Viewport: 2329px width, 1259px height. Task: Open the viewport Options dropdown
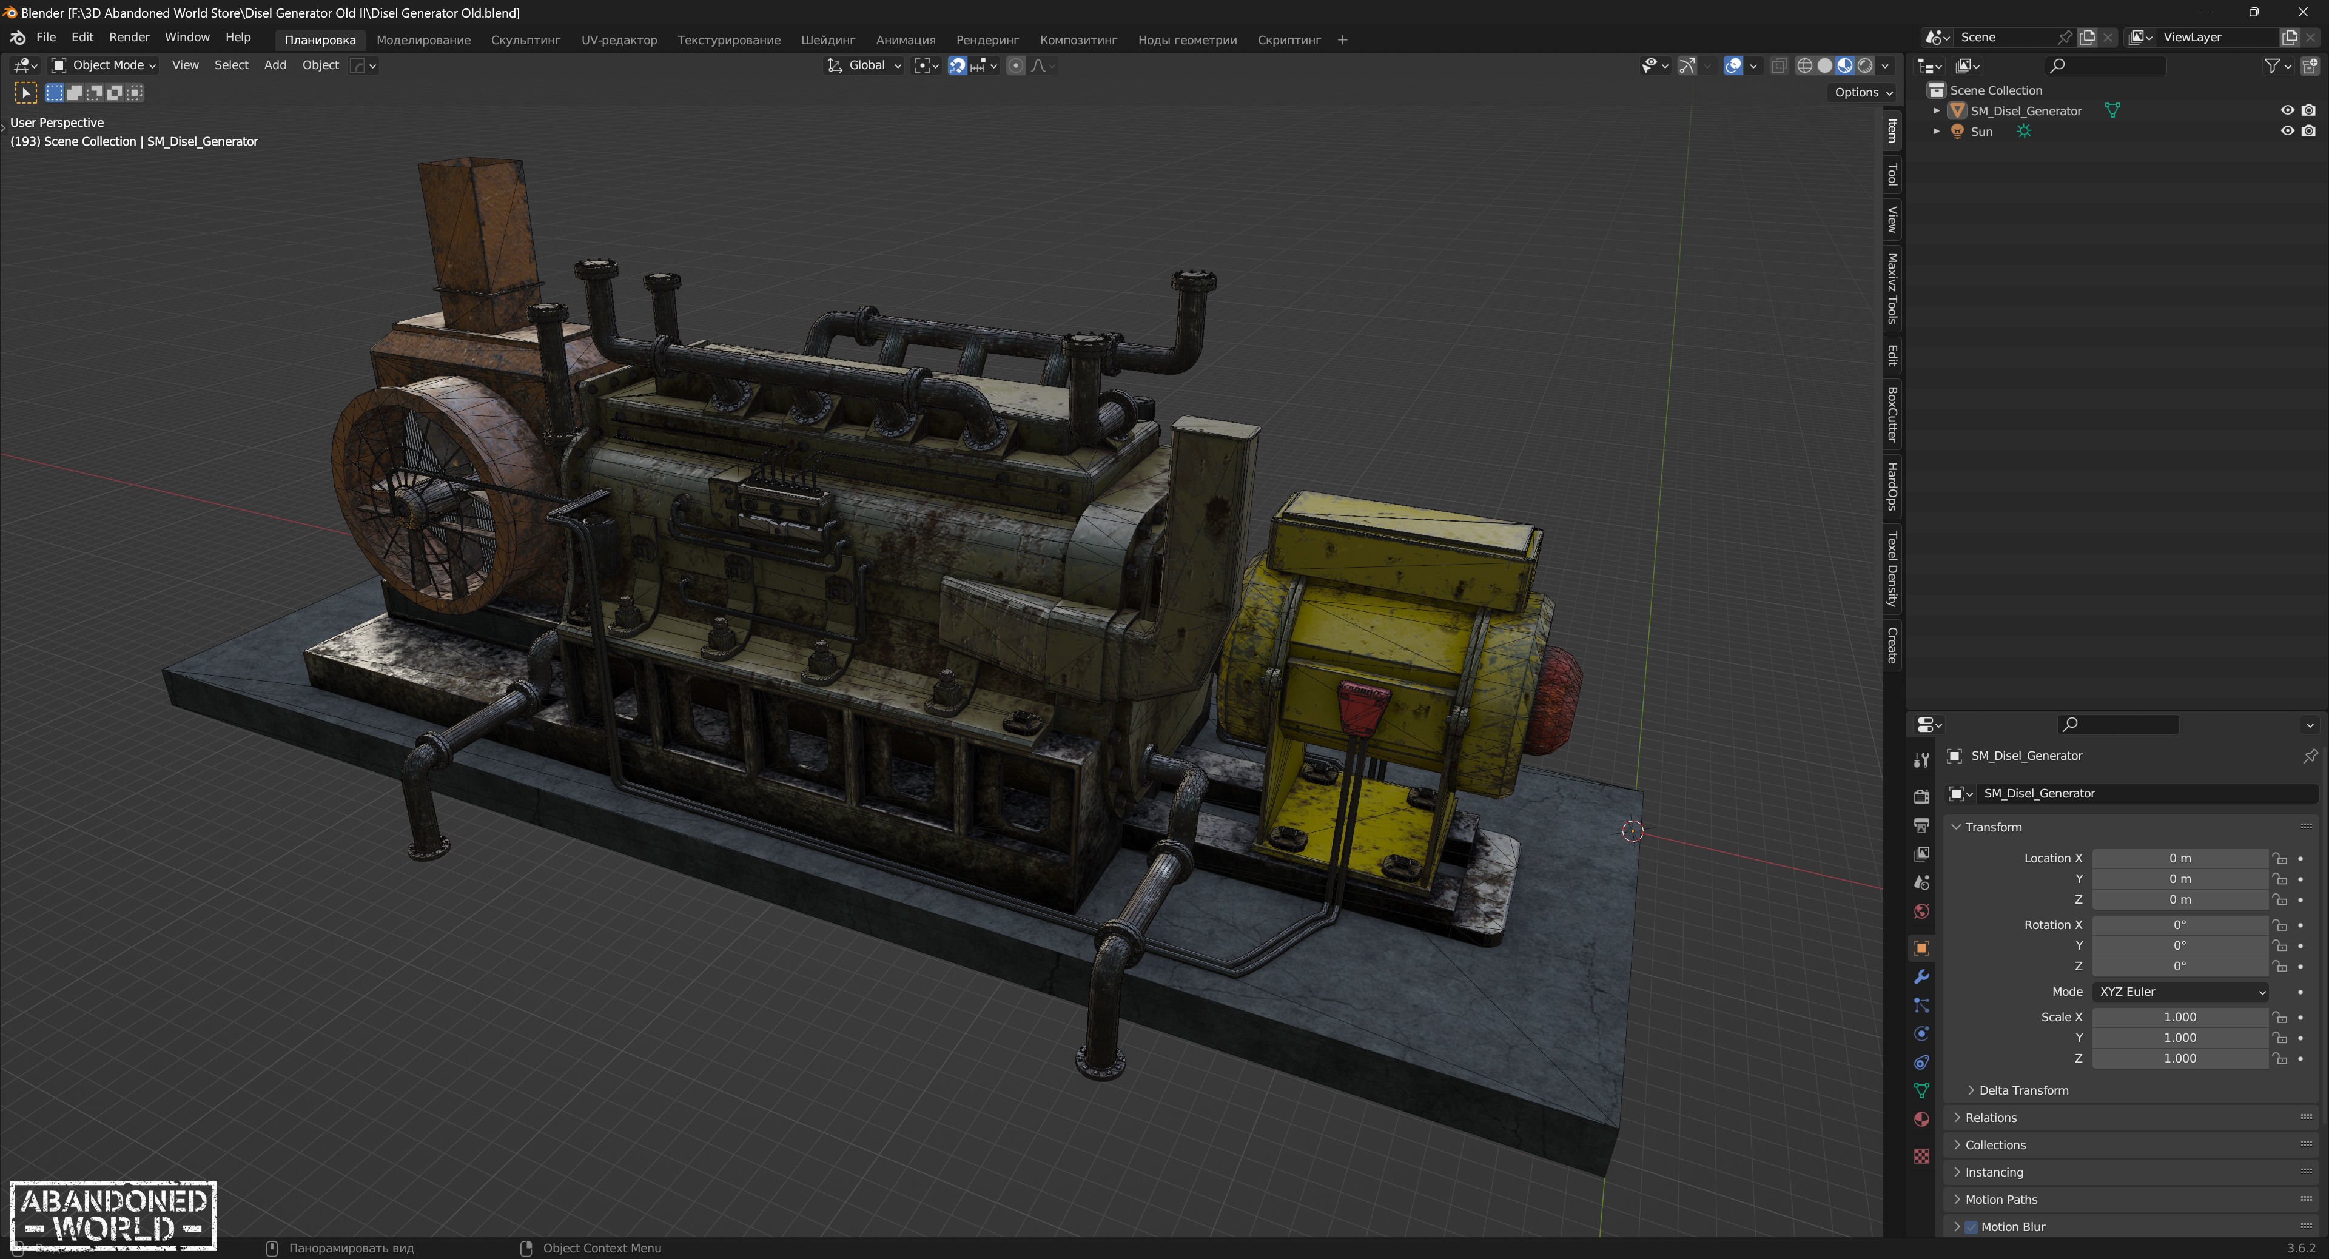pyautogui.click(x=1863, y=92)
